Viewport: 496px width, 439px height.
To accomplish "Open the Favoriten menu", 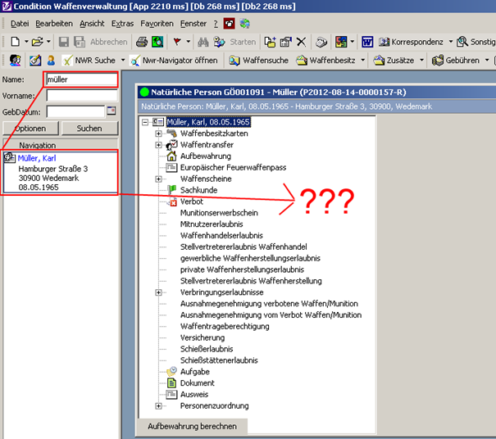I will click(157, 24).
